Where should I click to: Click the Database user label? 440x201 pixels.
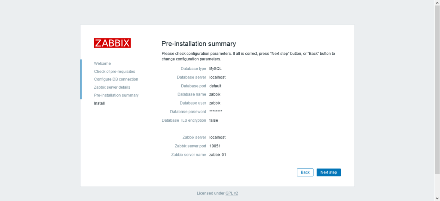click(x=193, y=103)
